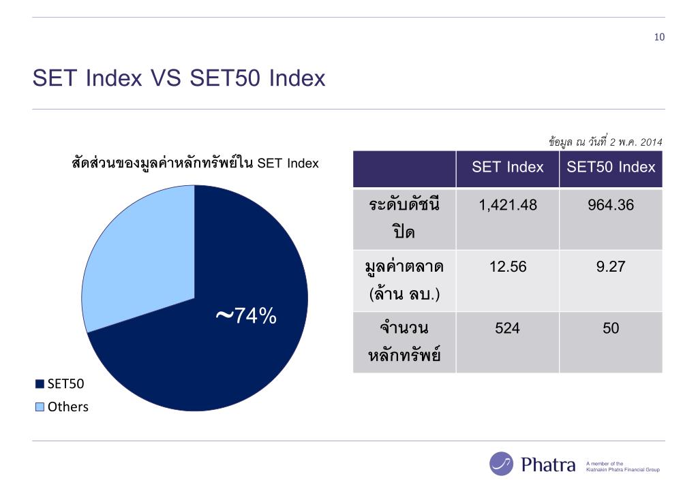Click the Others light blue legend swatch
The width and height of the screenshot is (698, 493).
point(40,407)
